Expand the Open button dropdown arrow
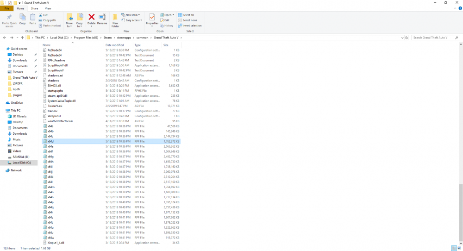 173,15
